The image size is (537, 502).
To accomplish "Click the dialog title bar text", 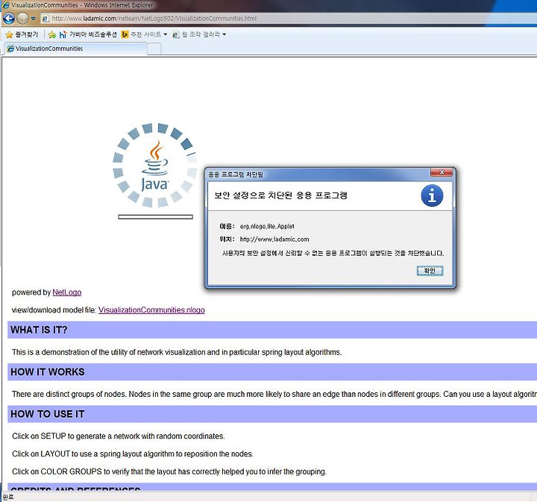I will [236, 175].
